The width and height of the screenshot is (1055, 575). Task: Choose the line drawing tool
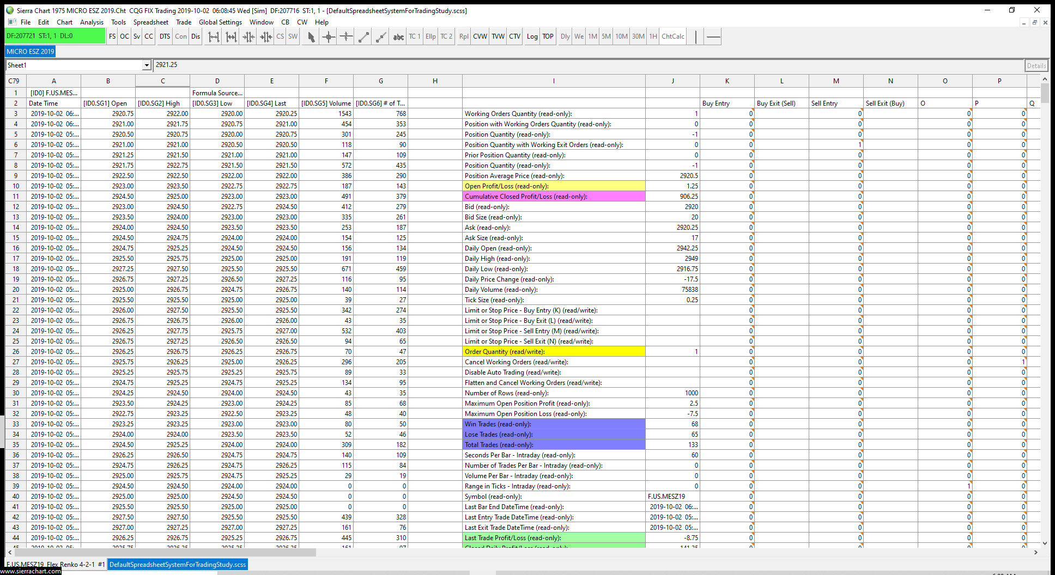[363, 36]
